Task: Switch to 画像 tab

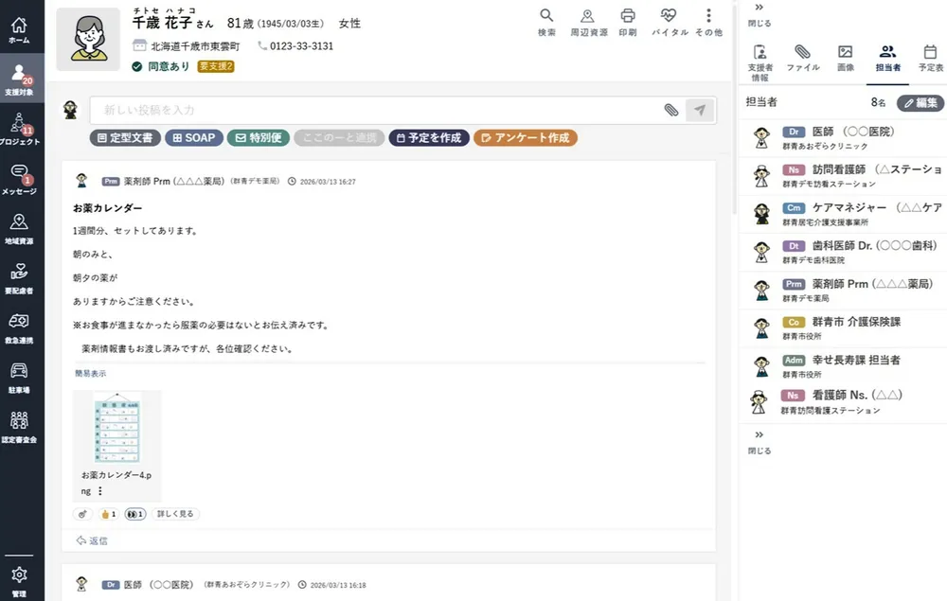Action: (846, 58)
